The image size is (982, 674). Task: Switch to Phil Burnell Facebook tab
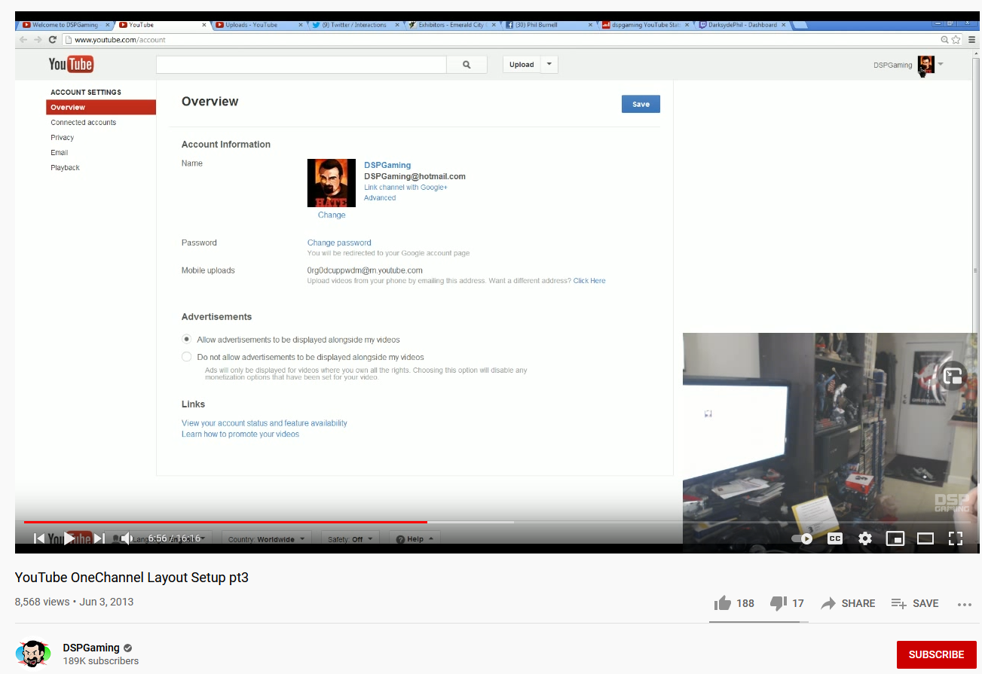click(x=550, y=25)
